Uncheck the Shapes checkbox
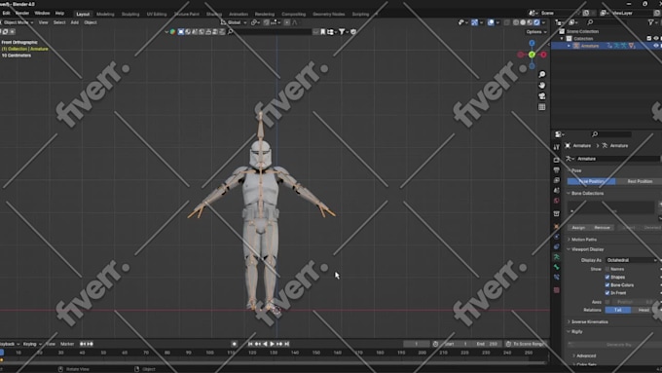Screen dimensions: 662x373 [607, 278]
